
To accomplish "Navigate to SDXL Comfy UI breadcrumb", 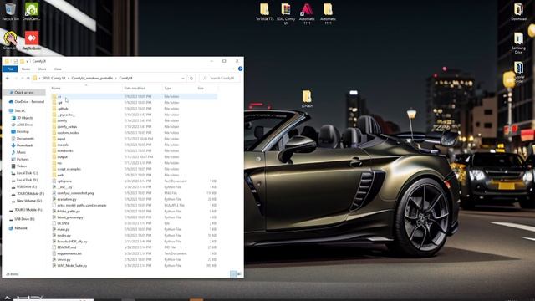I will pos(53,78).
